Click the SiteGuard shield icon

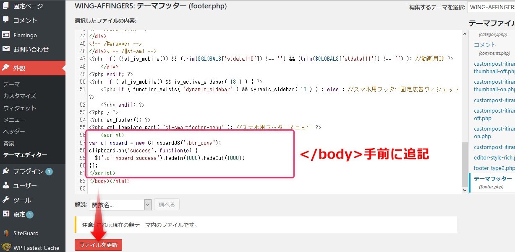(6, 233)
